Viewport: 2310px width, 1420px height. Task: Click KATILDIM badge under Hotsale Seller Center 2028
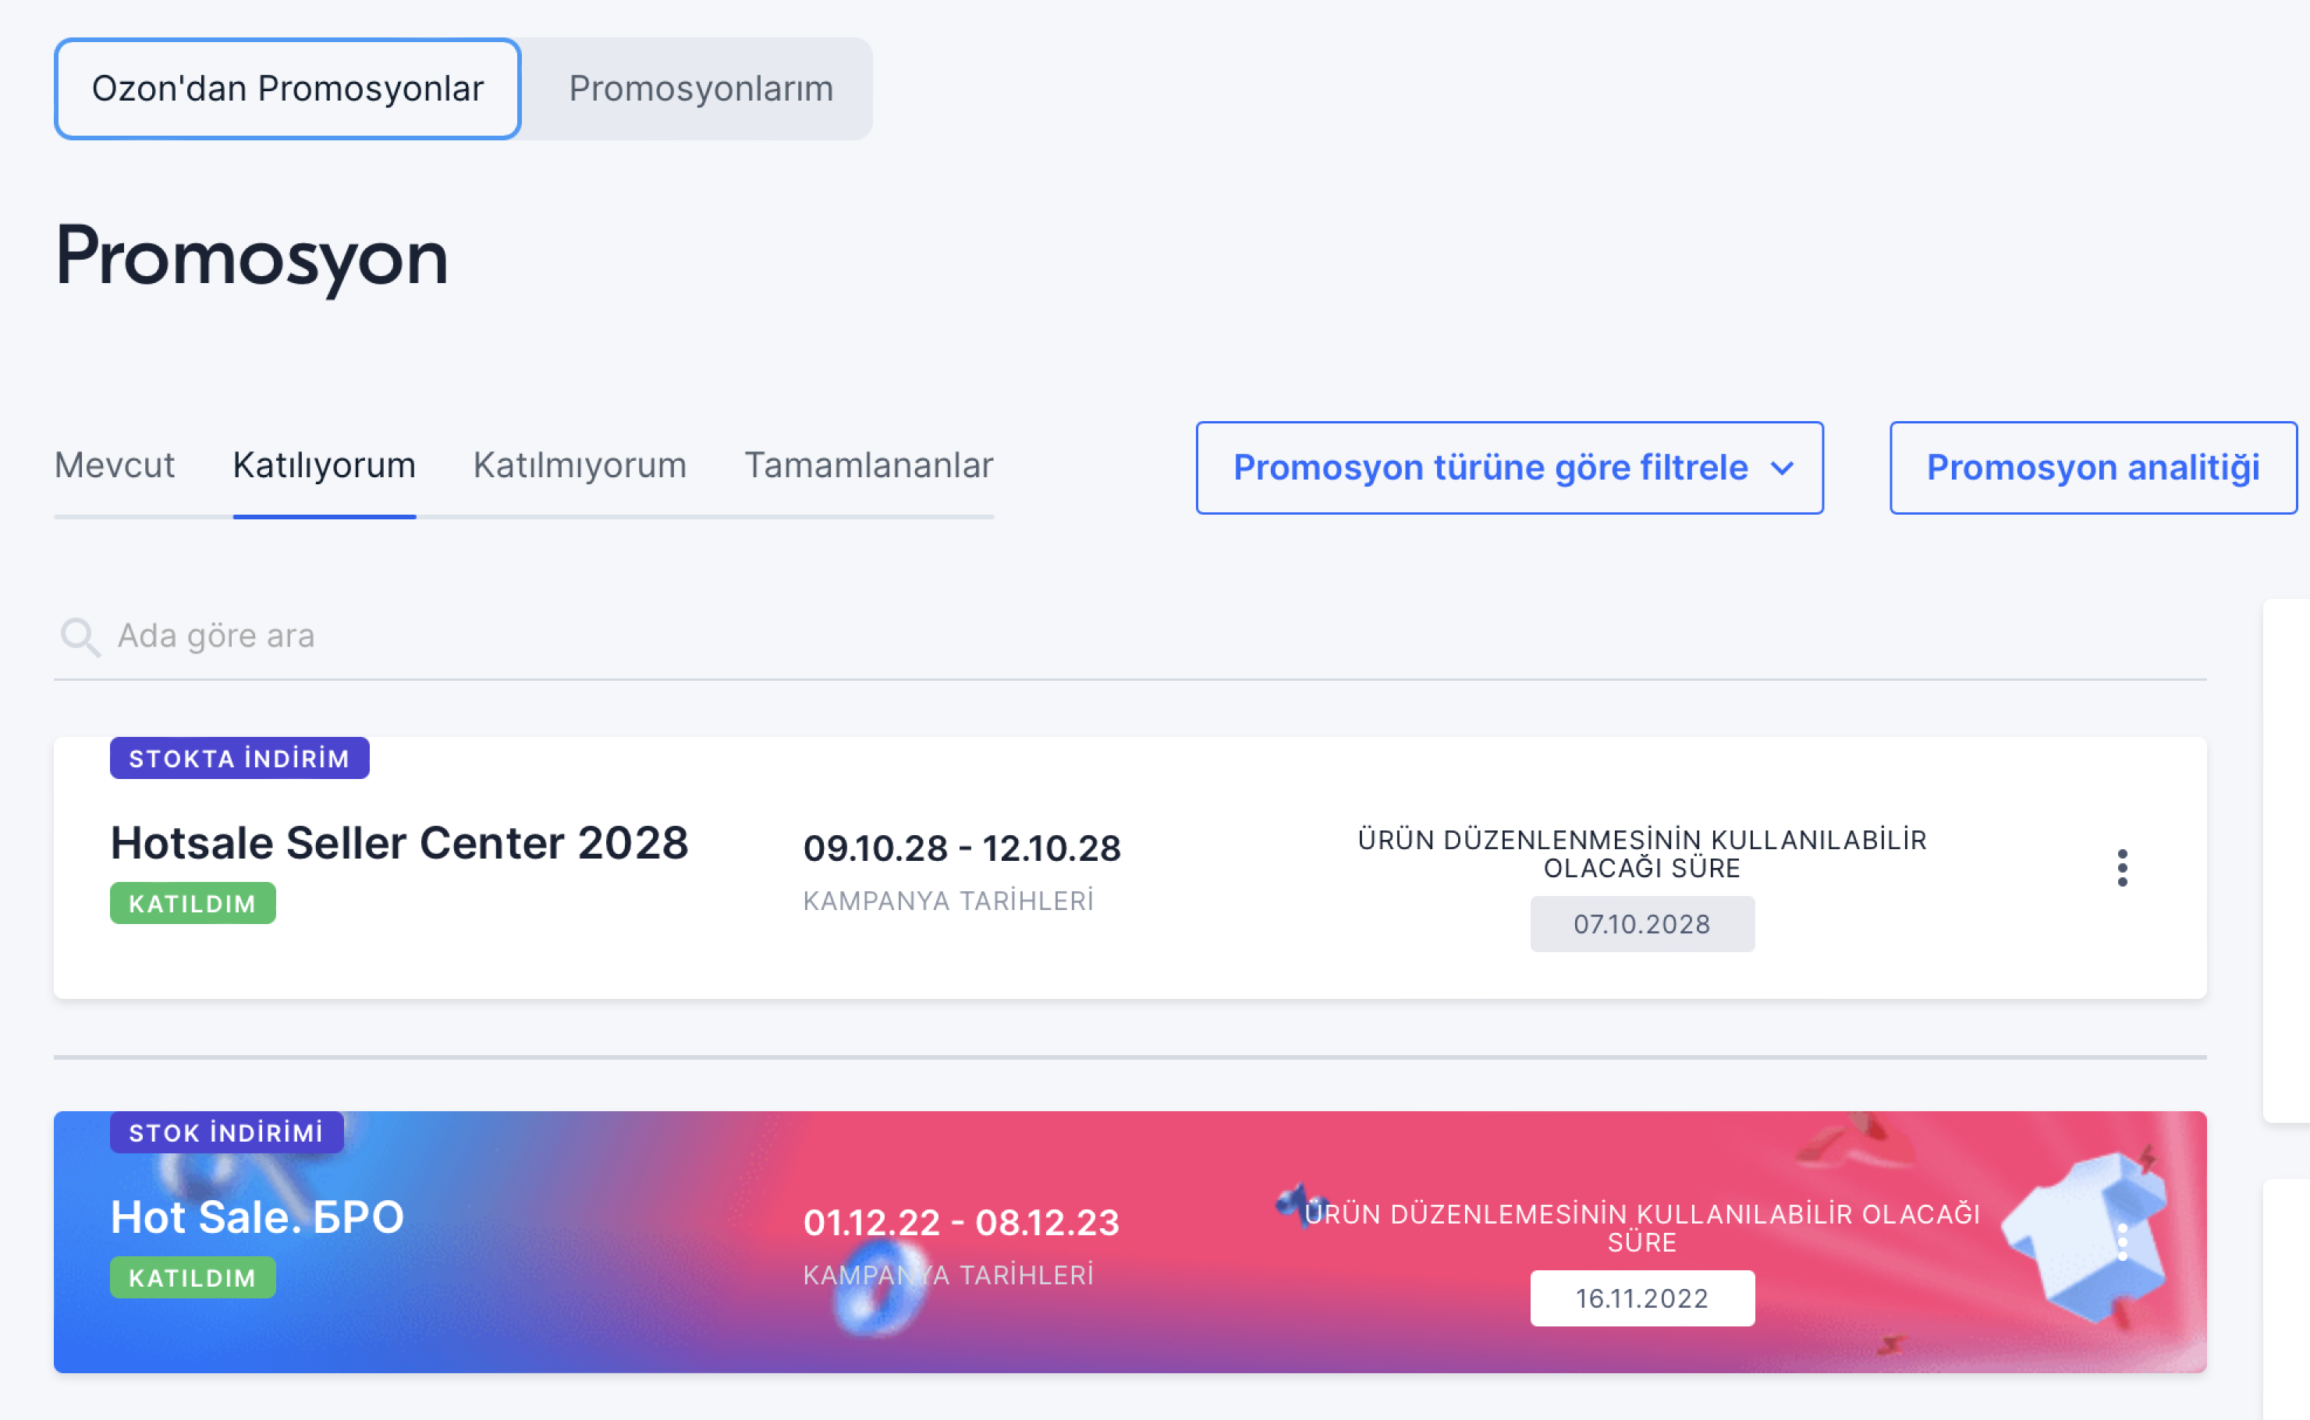(x=193, y=904)
